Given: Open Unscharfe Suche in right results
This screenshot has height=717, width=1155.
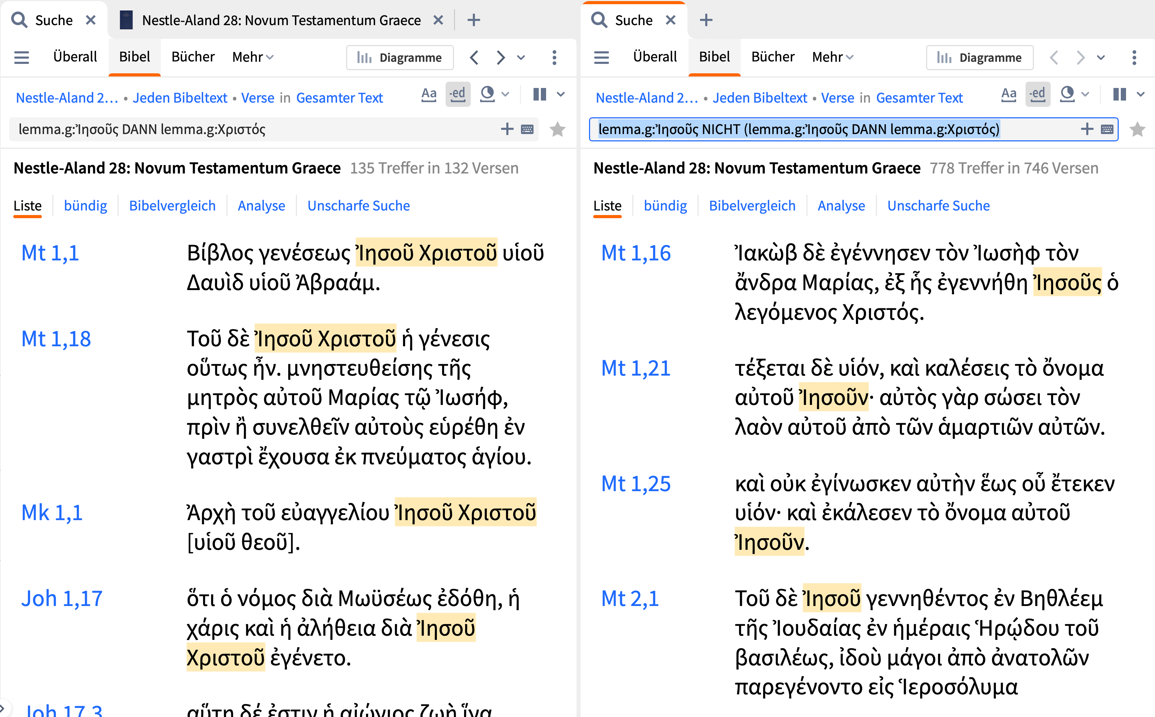Looking at the screenshot, I should pos(938,205).
